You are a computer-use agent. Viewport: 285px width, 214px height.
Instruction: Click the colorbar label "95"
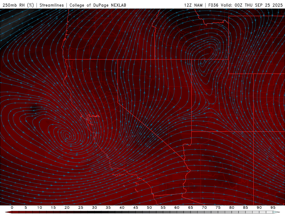pos(273,208)
